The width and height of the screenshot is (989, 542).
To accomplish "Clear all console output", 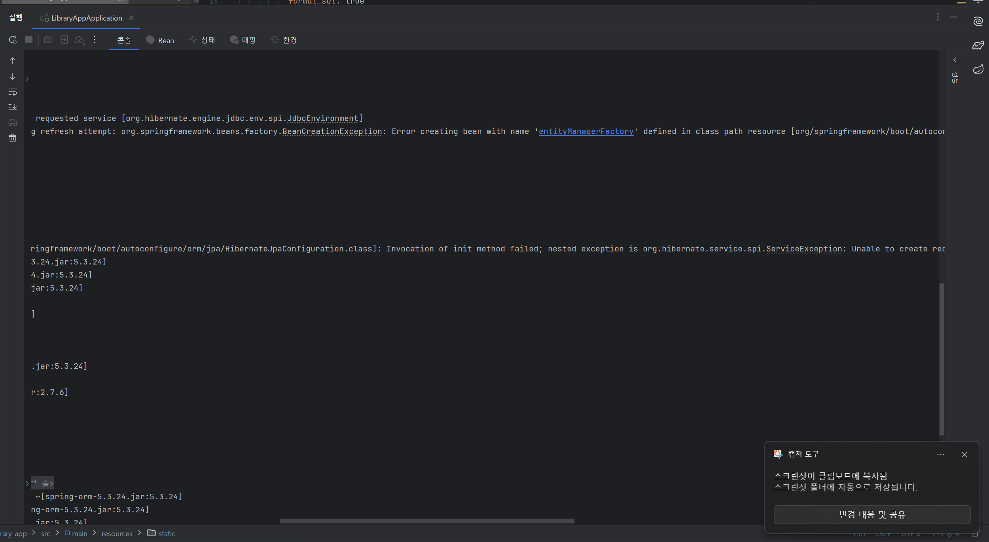I will 13,138.
